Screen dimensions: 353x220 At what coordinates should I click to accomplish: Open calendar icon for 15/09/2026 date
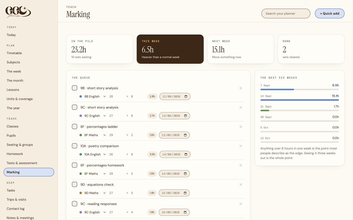tap(185, 193)
